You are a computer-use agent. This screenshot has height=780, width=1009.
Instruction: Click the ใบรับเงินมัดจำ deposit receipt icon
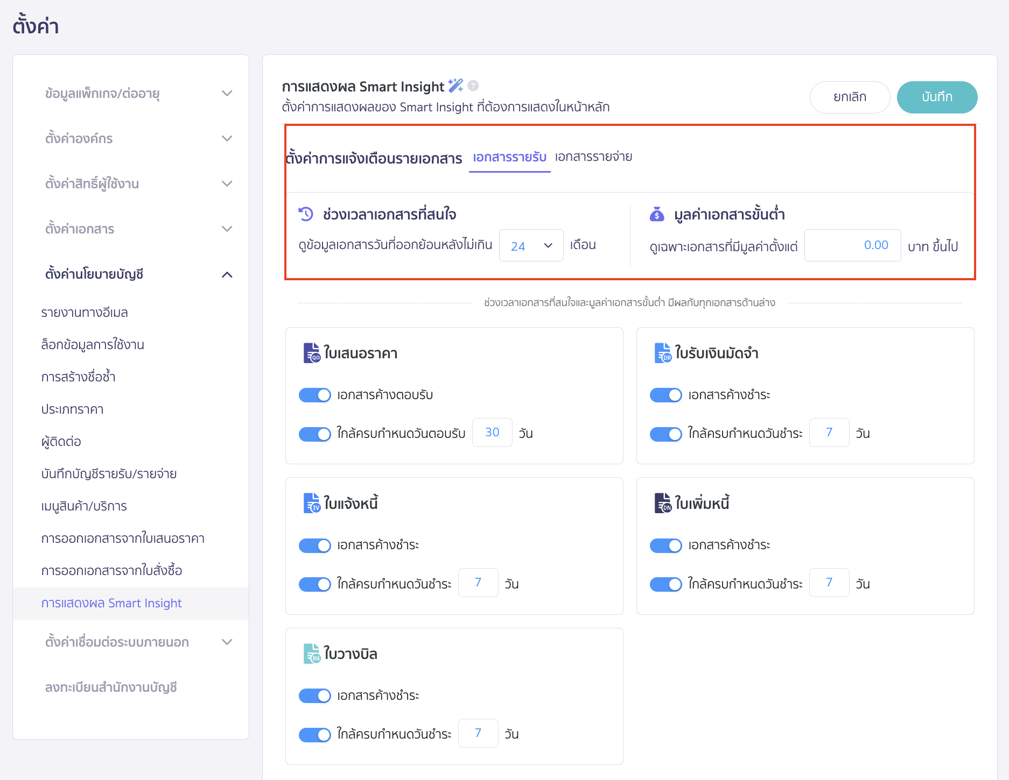tap(664, 353)
